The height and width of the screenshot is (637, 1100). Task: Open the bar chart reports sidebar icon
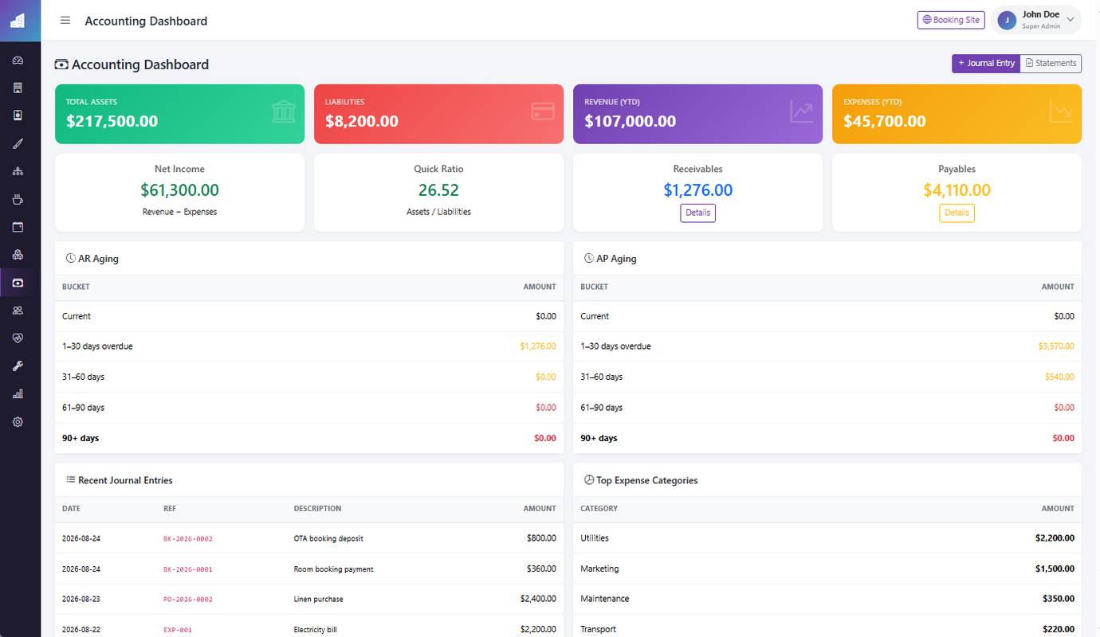coord(18,394)
